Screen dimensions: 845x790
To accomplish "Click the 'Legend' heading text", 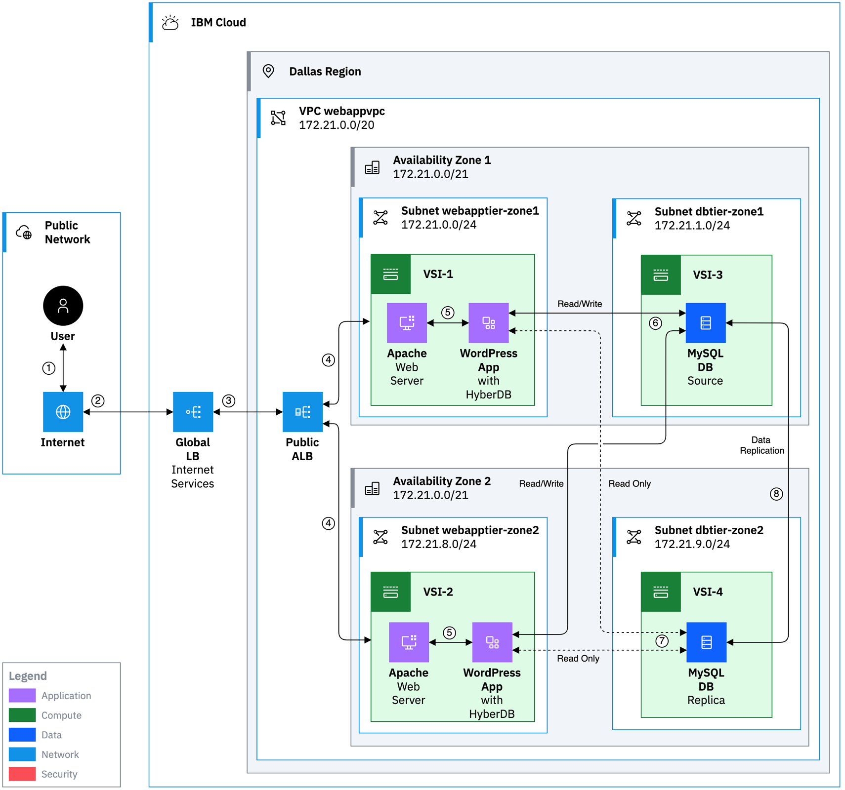I will [x=28, y=676].
